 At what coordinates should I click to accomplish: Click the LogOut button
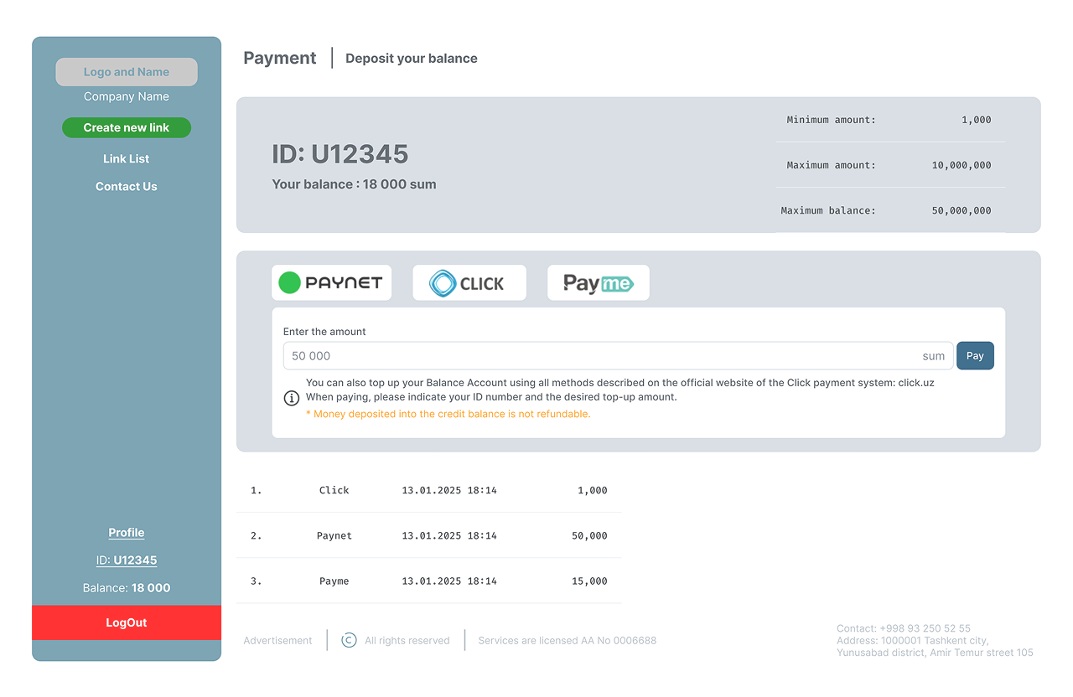click(x=127, y=623)
